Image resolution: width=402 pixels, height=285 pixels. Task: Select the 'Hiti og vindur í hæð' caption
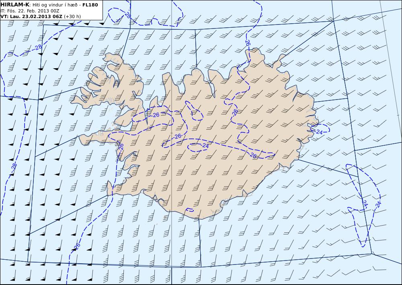(55, 5)
